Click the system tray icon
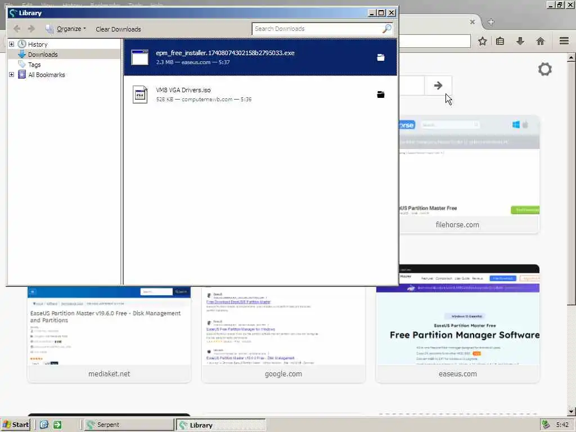This screenshot has height=432, width=576. coord(546,425)
